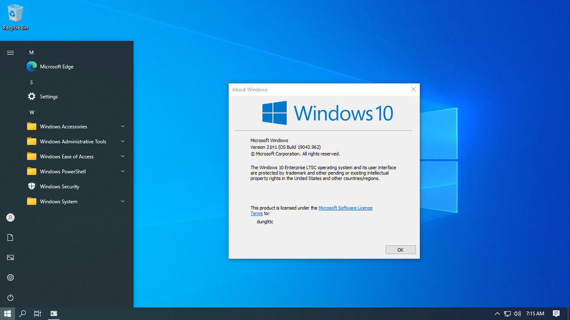Launch Microsoft Edge from the Start list
The width and height of the screenshot is (570, 320).
(76, 66)
